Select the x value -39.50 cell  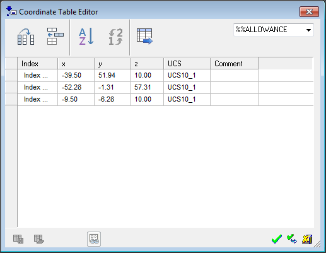76,75
